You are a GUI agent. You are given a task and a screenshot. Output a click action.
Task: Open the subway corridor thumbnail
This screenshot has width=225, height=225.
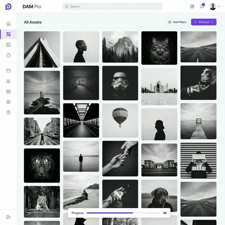[81, 120]
